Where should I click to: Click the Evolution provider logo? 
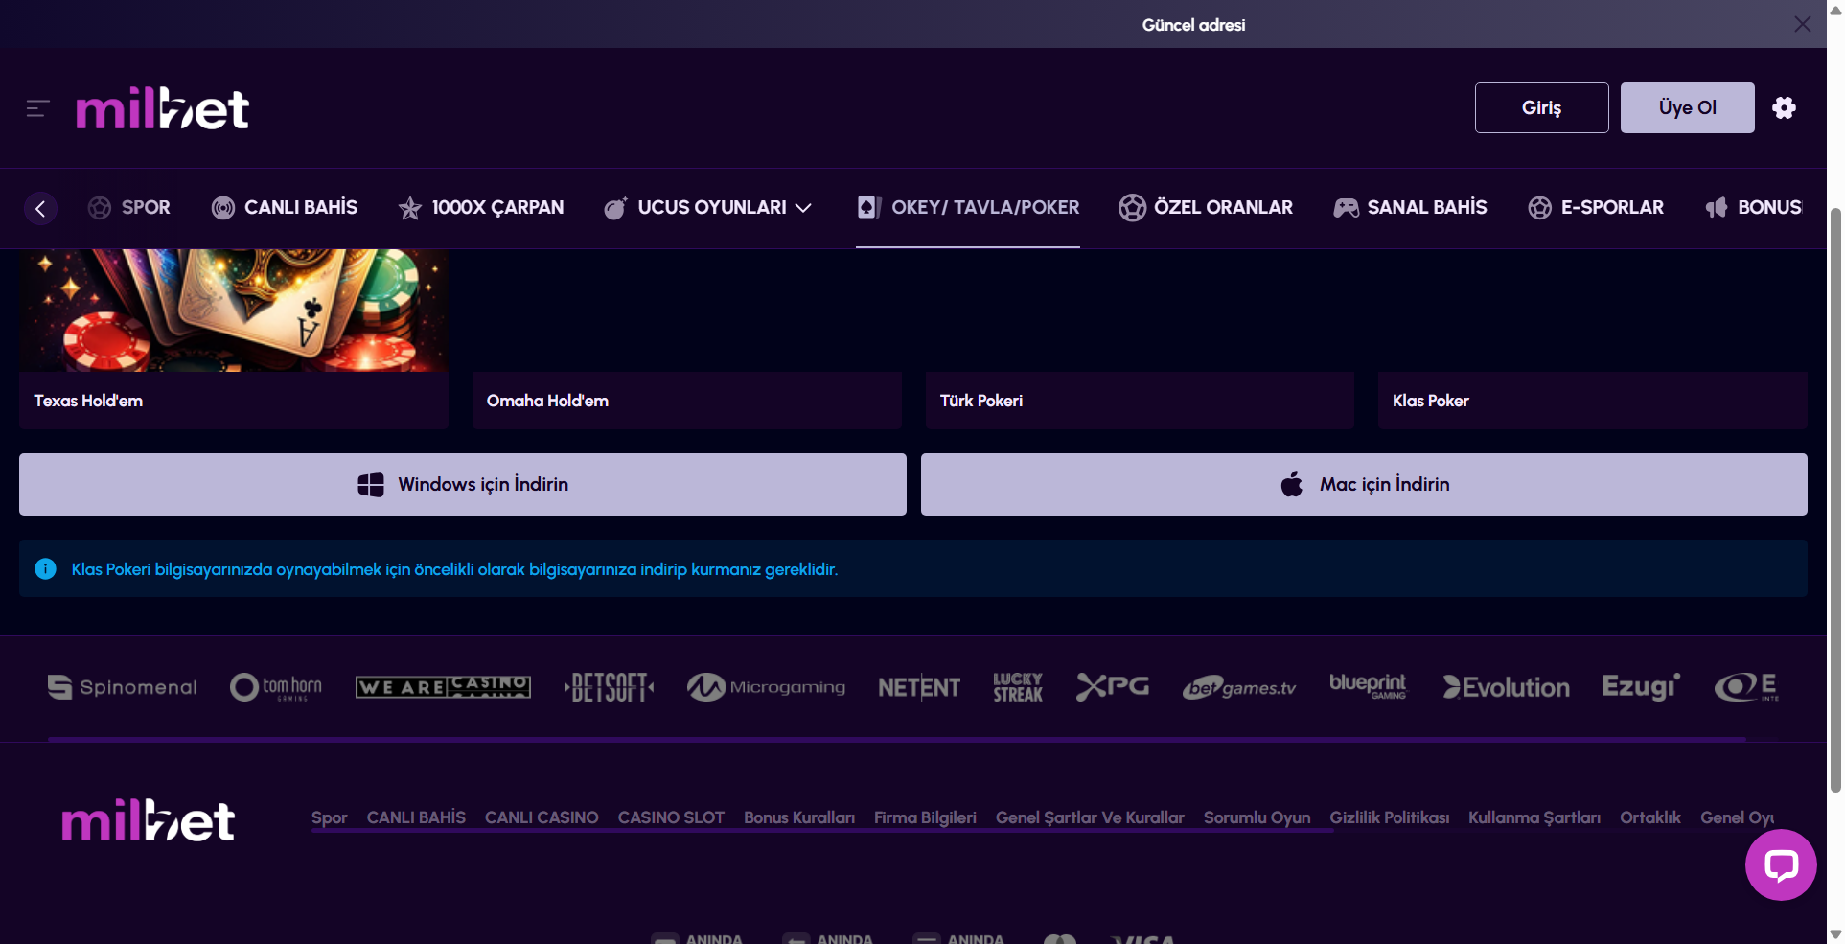coord(1506,687)
